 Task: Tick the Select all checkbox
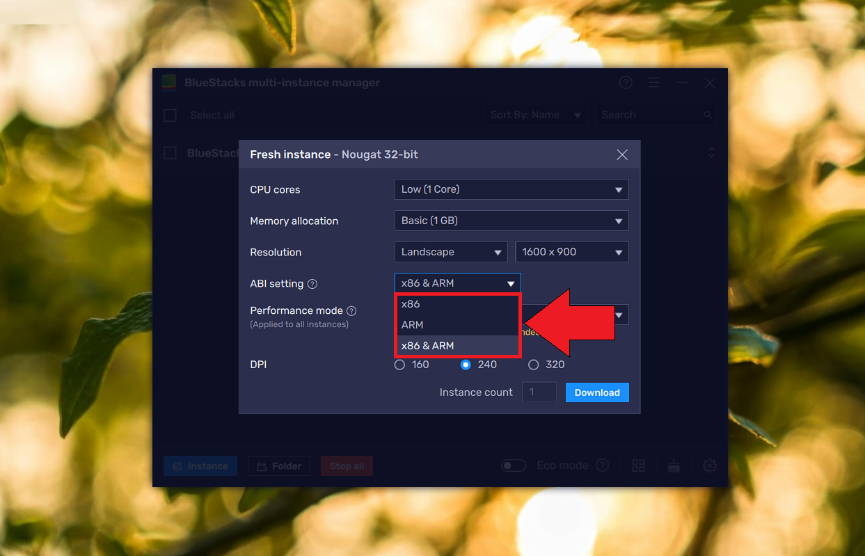pyautogui.click(x=169, y=115)
